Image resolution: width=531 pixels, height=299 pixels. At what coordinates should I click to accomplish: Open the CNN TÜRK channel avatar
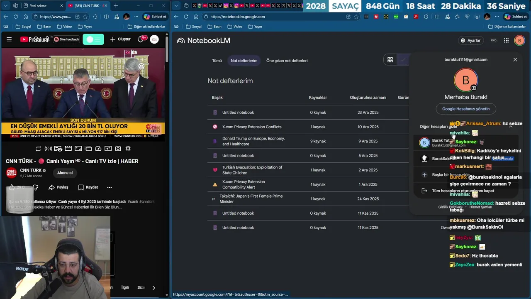(x=12, y=173)
